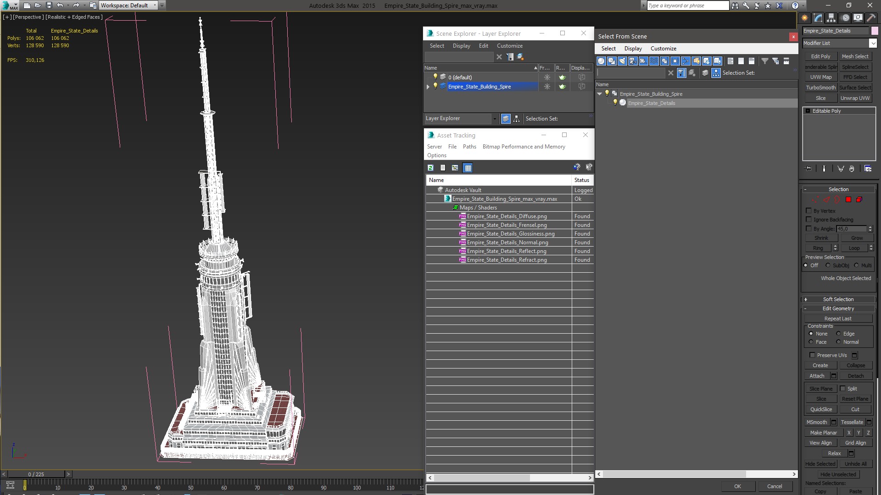Open the Customize menu in Scene Explorer
The height and width of the screenshot is (495, 881).
tap(509, 46)
